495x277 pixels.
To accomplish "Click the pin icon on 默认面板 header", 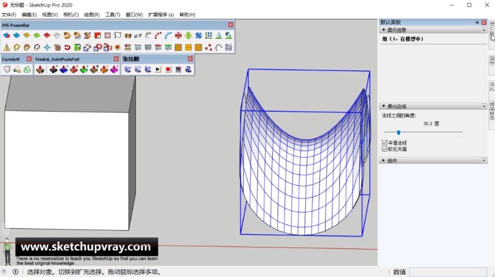I will (x=477, y=22).
